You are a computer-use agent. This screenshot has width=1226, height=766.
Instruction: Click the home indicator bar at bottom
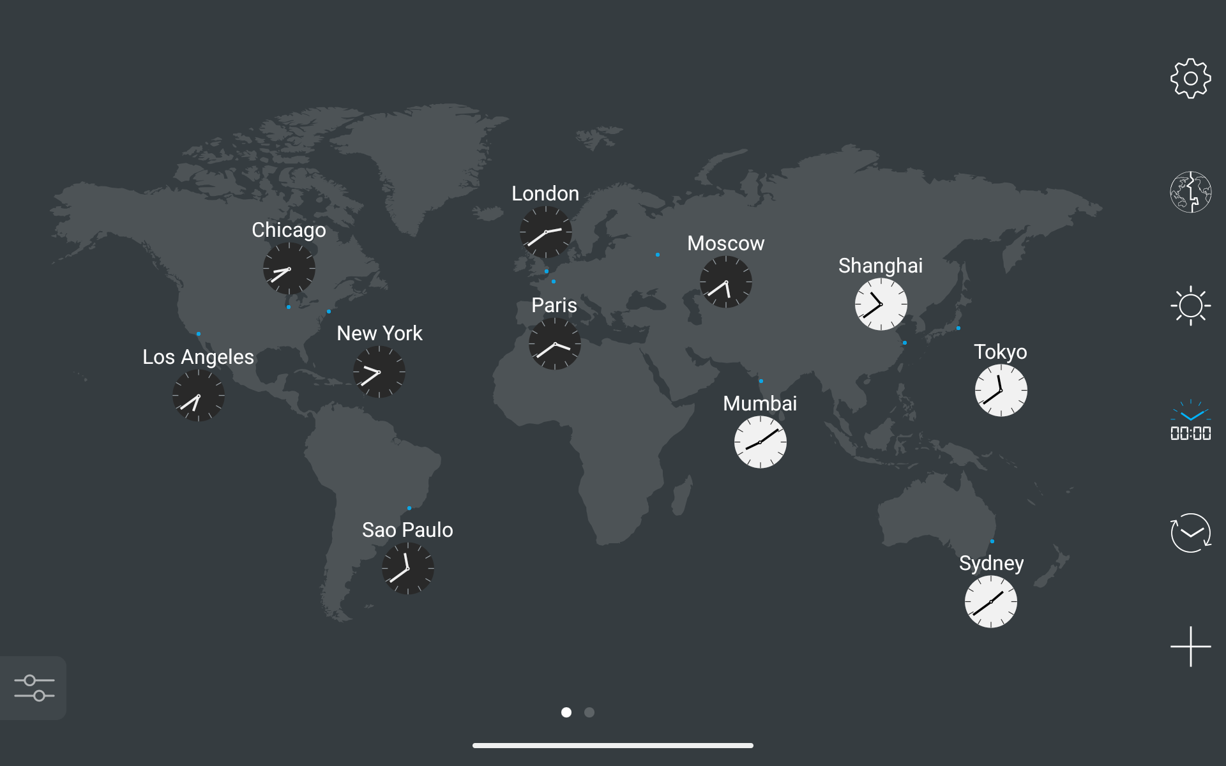coord(613,746)
